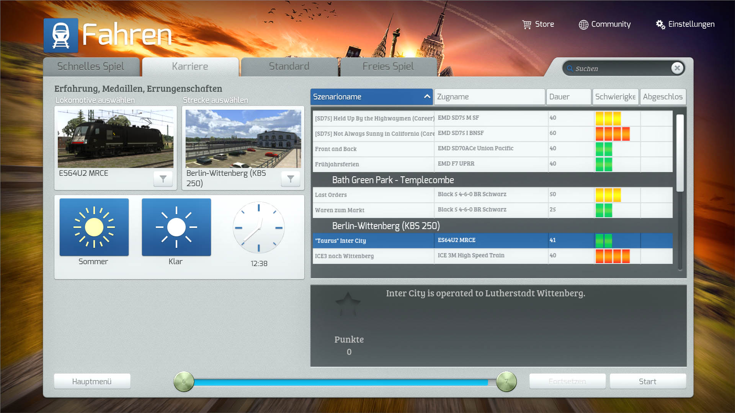Sort by Szenarioname column arrow
735x413 pixels.
(427, 97)
